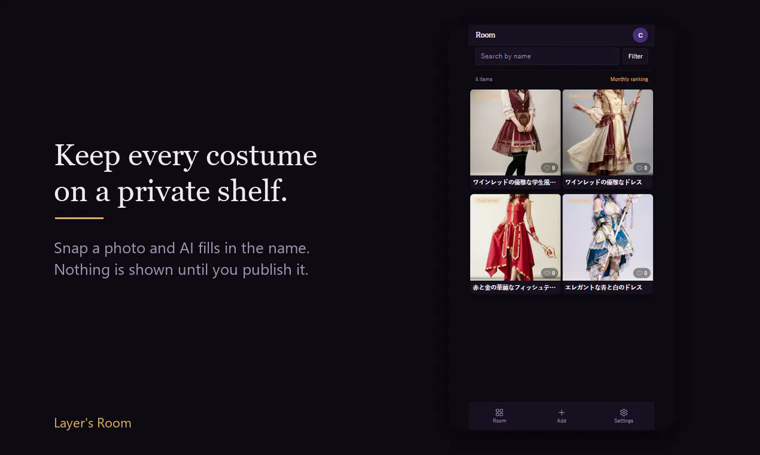Open the Monthly ranking link
The width and height of the screenshot is (760, 455).
(x=629, y=79)
